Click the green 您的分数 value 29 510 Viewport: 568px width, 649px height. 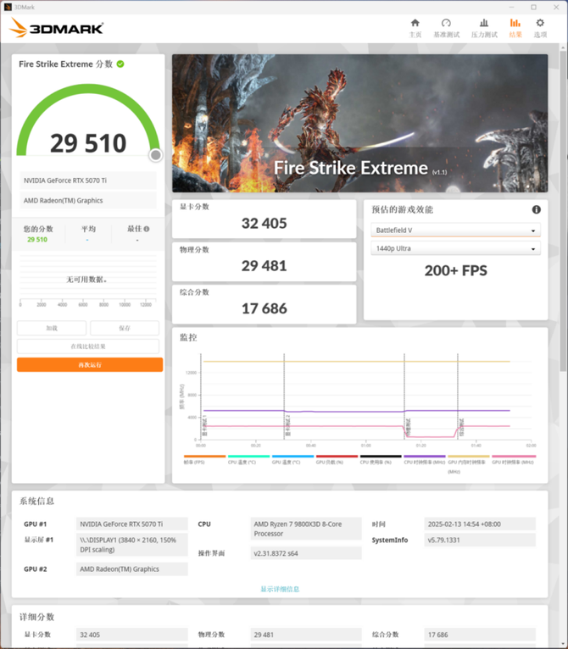point(37,240)
